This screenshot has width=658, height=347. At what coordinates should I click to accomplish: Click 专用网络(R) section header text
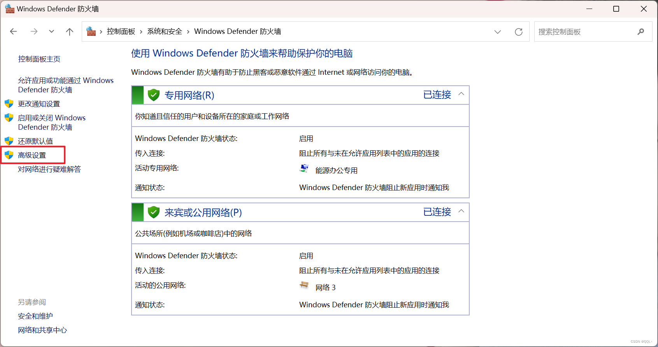190,95
